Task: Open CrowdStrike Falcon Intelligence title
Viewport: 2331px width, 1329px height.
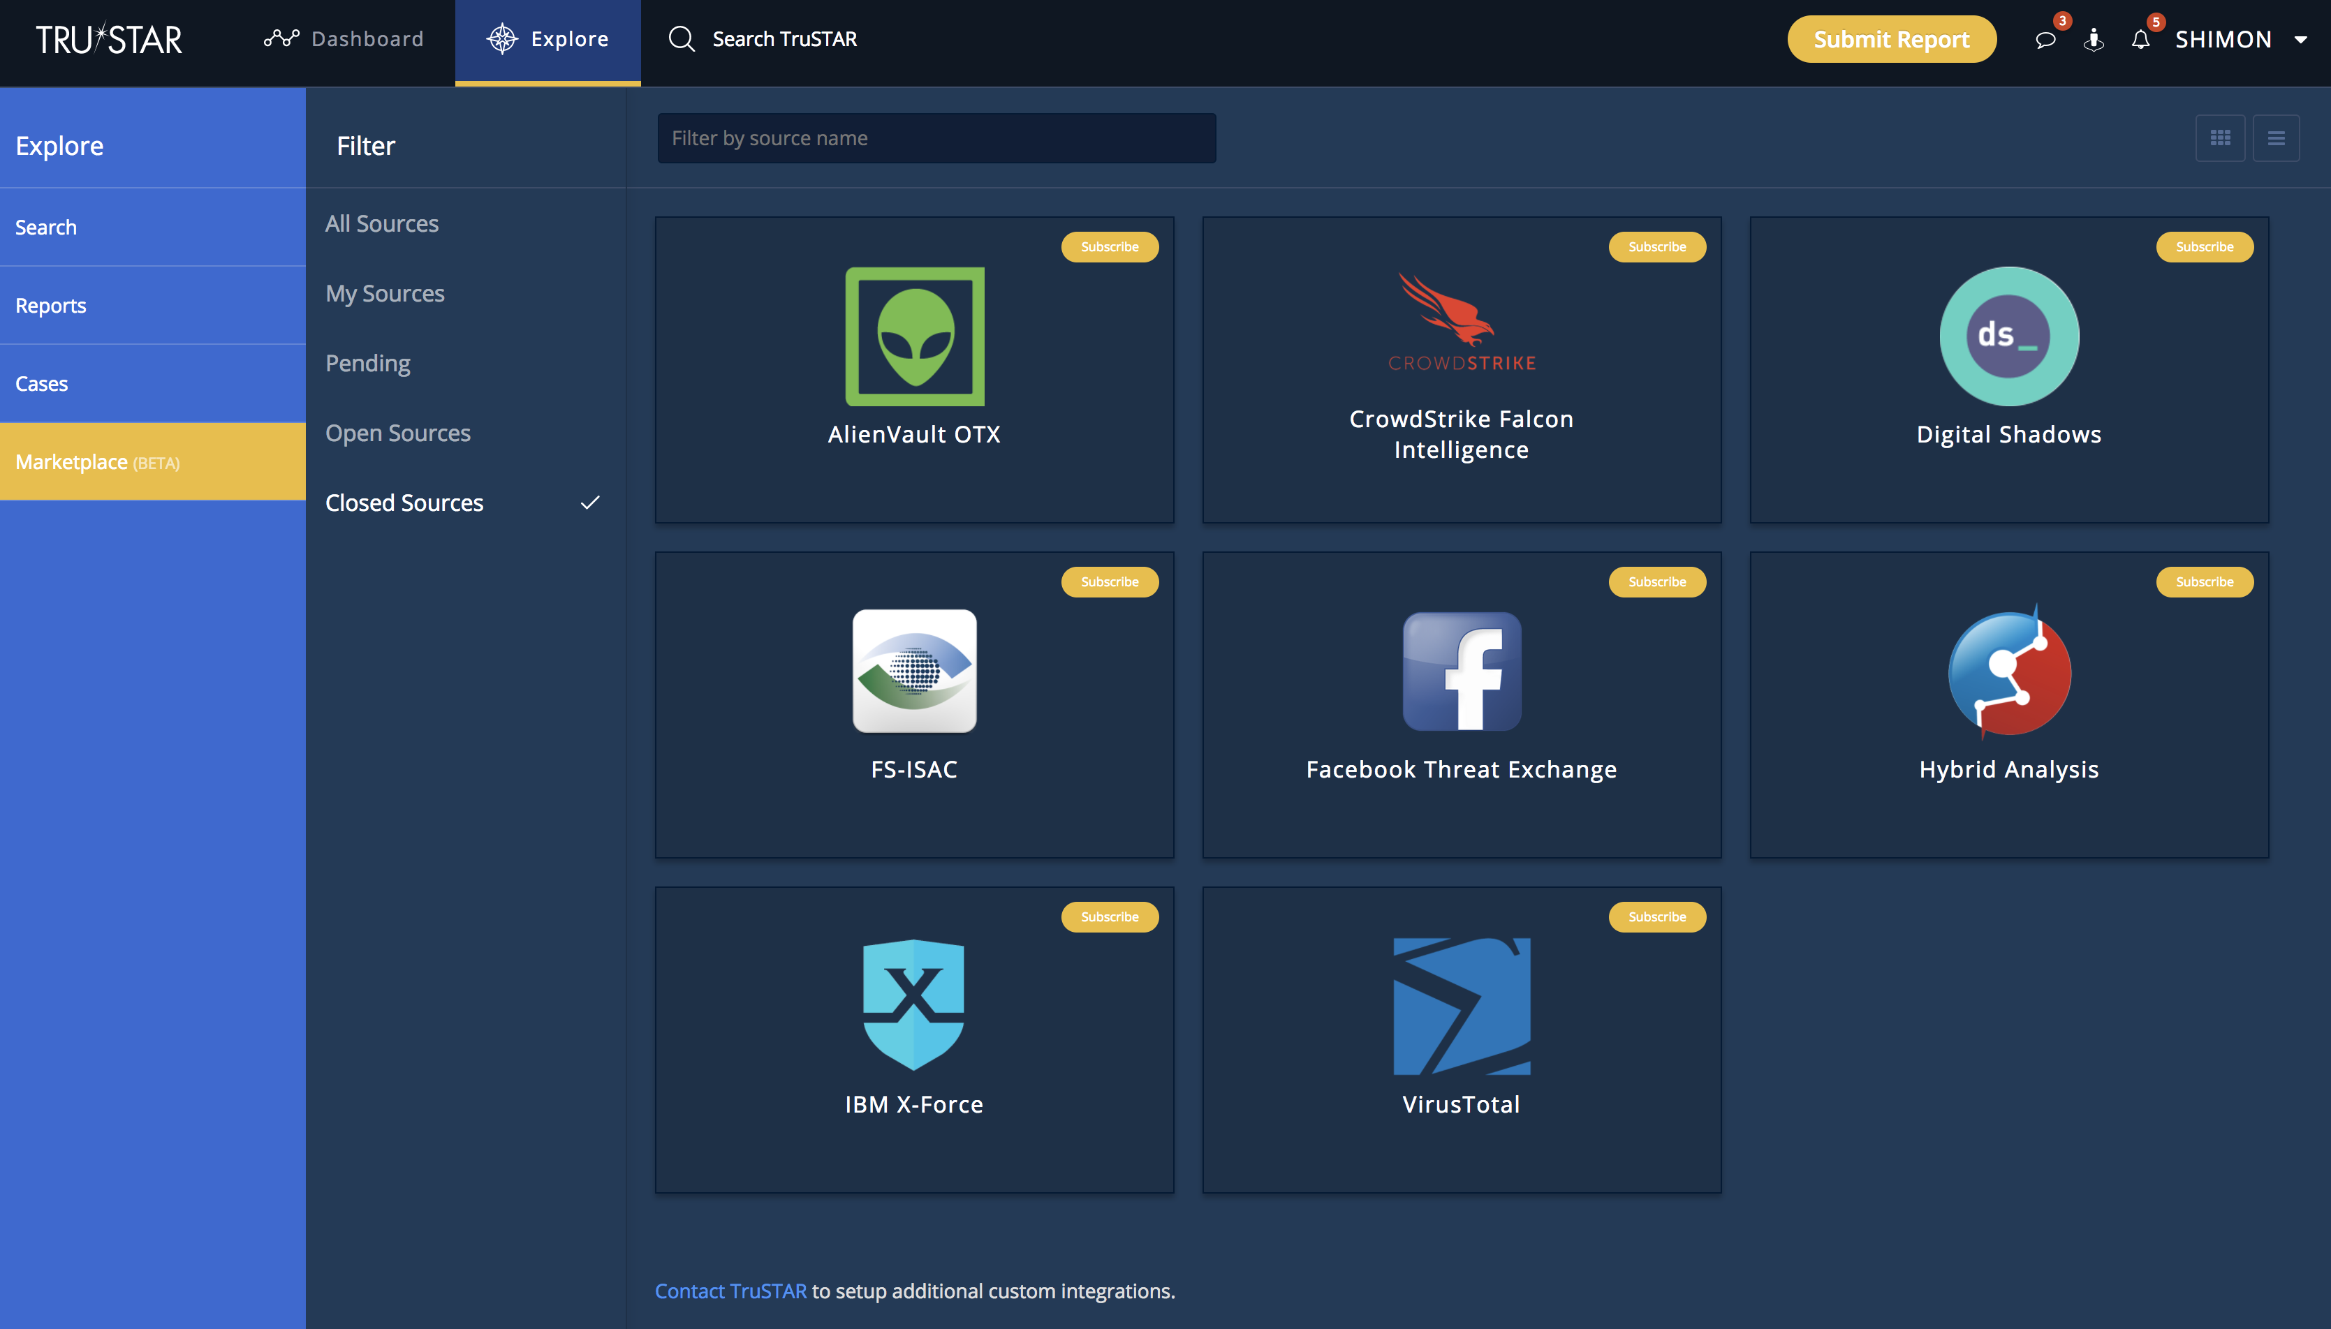Action: pos(1461,434)
